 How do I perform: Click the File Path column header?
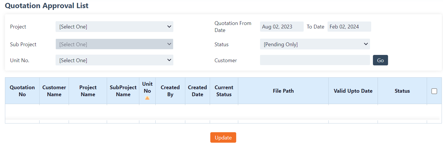tap(283, 91)
